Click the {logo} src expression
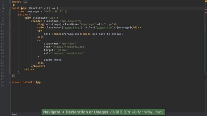 57,24
